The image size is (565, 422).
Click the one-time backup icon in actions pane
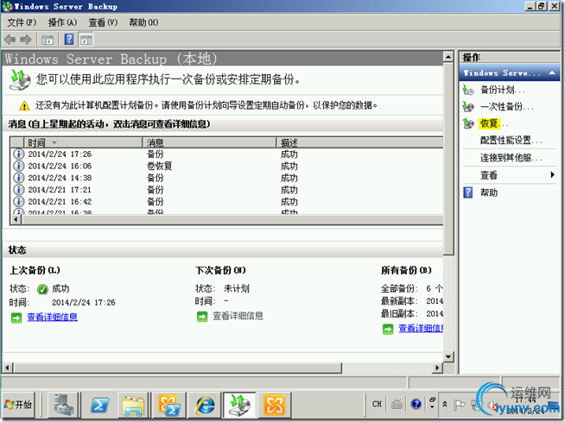(x=468, y=107)
